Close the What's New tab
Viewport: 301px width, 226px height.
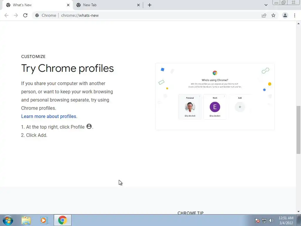[68, 5]
